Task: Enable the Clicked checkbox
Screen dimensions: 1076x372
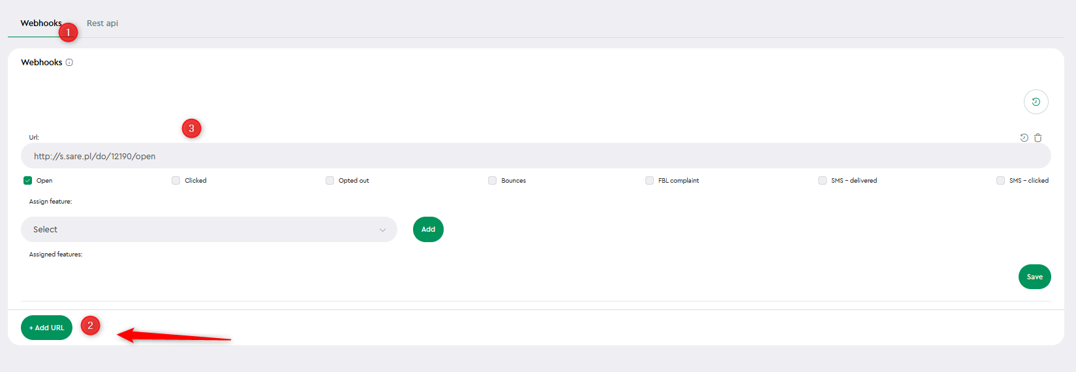Action: [x=176, y=181]
